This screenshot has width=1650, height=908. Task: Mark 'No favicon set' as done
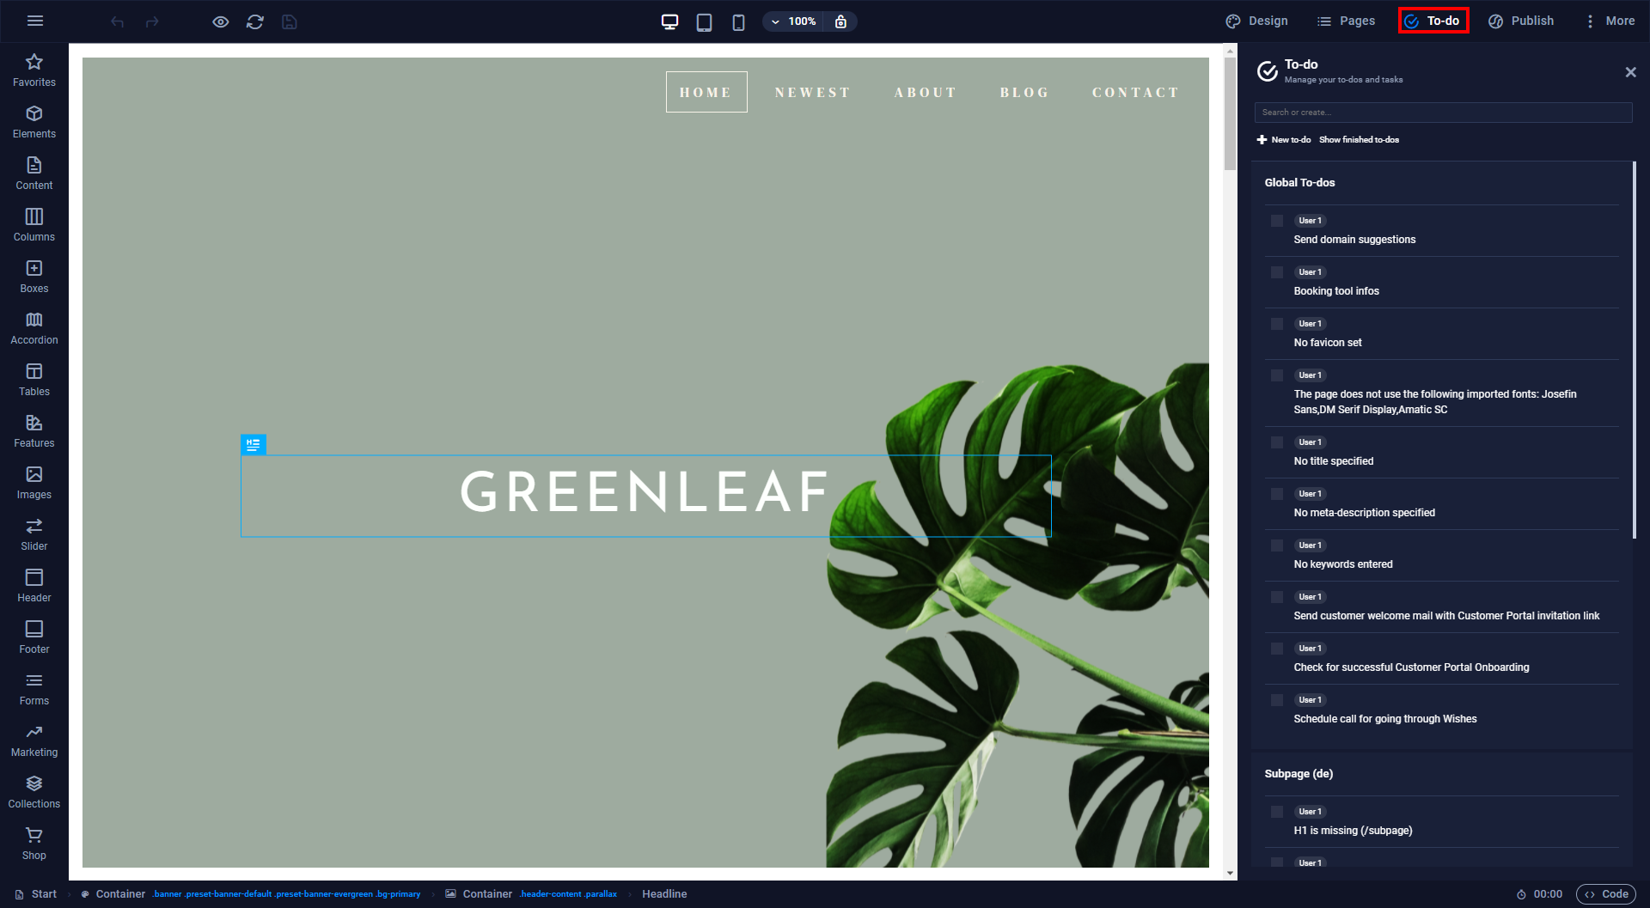1277,324
